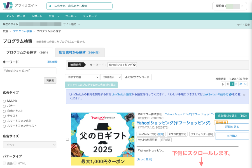Click 詳細を見る button
Viewport: 252px width, 168px height.
pos(232,127)
